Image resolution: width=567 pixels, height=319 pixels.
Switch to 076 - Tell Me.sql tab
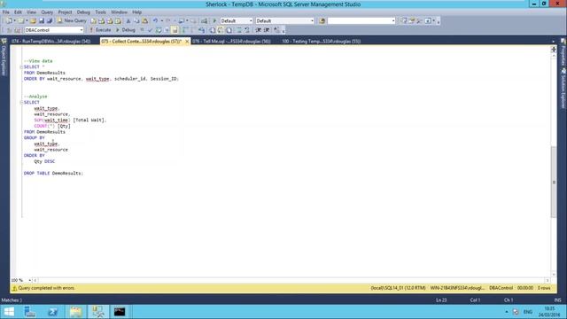coord(231,42)
